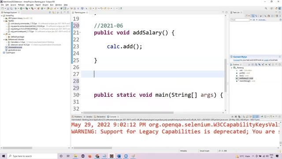282x159 pixels.
Task: Click Collapse All in Package Explorer
Action: [x=50, y=12]
